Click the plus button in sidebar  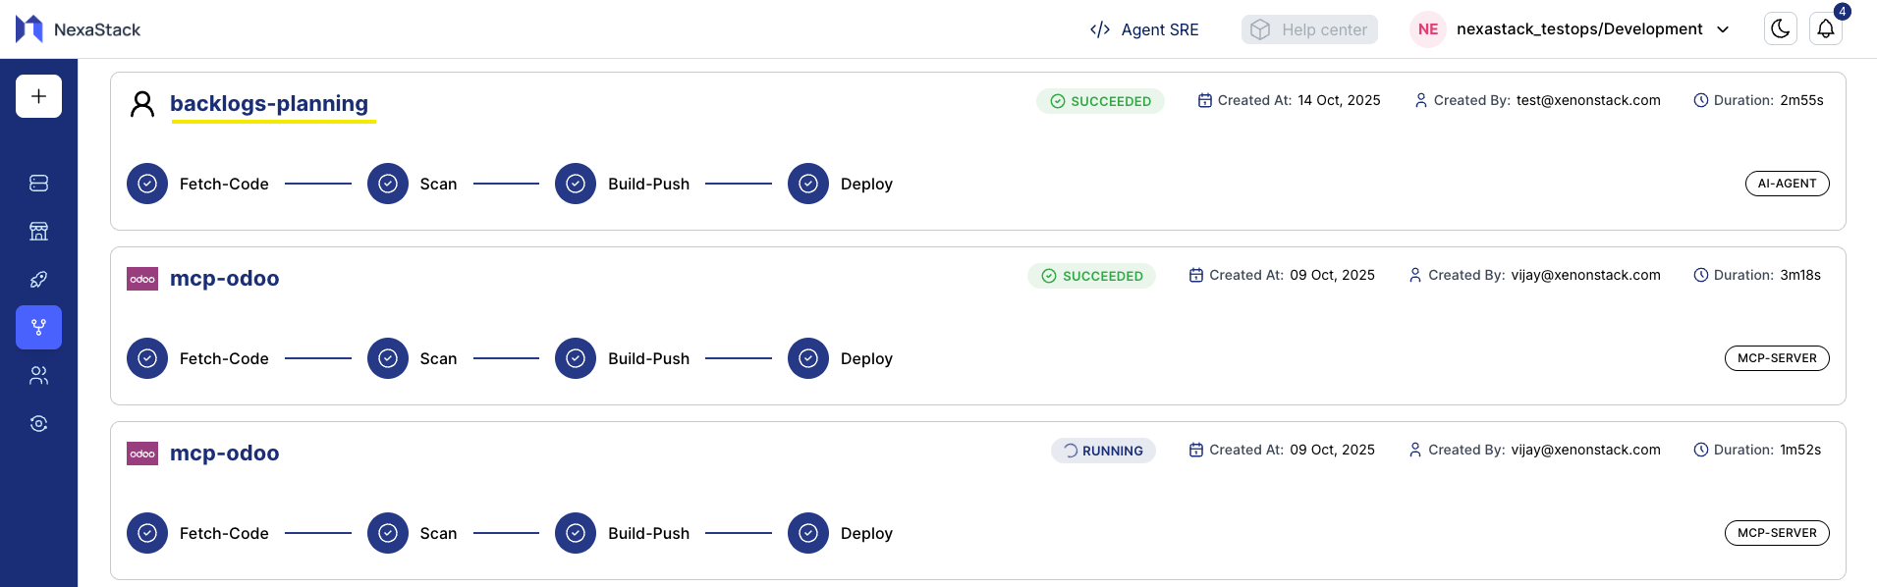38,96
